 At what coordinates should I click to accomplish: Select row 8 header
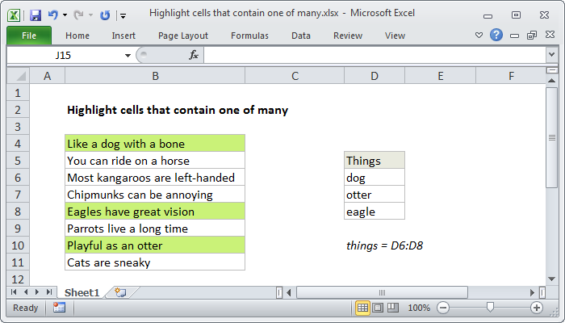pos(18,212)
